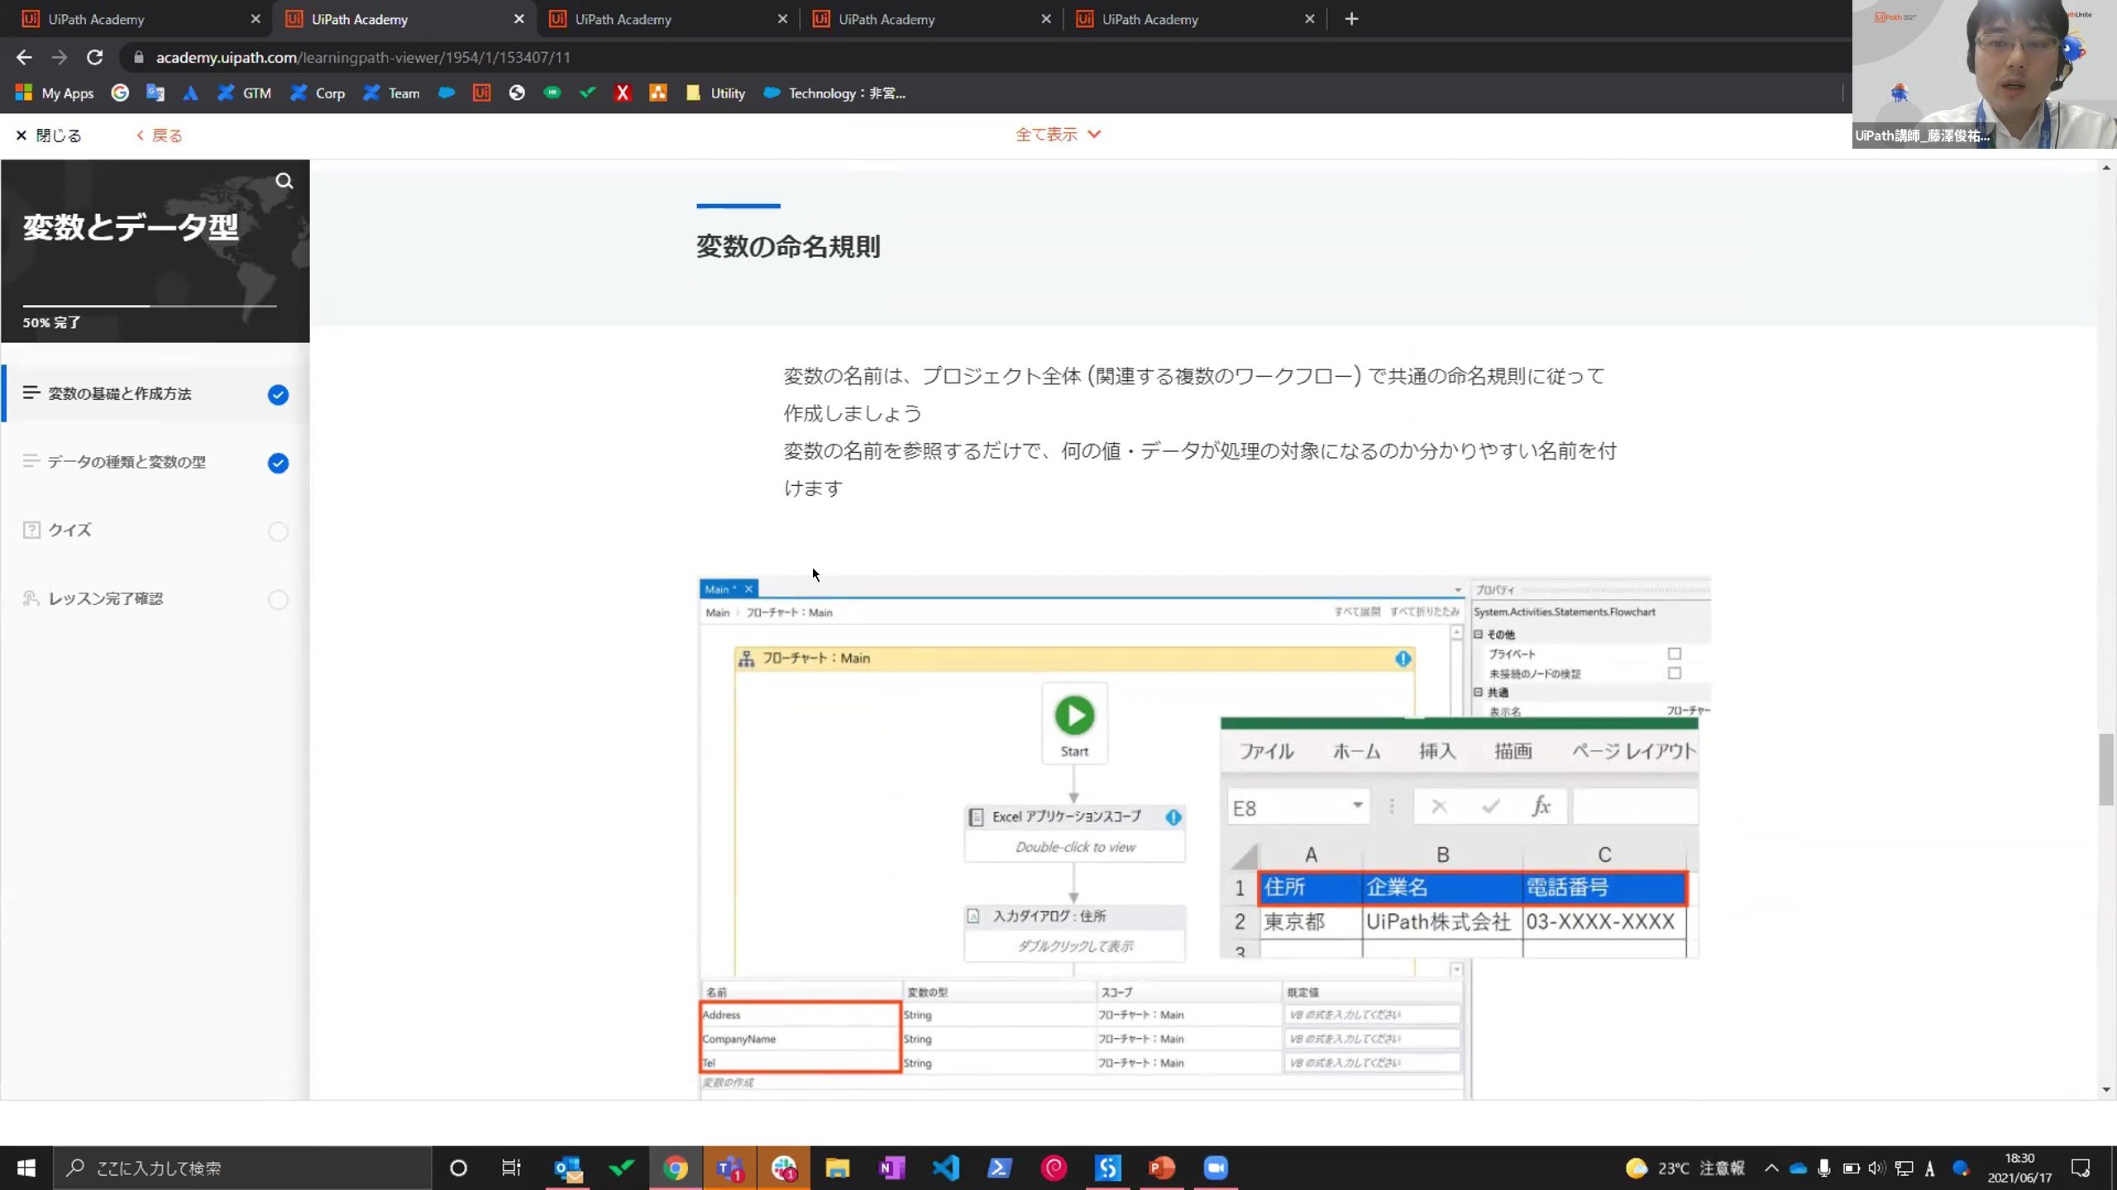
Task: Open the Google Translate bookmark icon
Action: [155, 93]
